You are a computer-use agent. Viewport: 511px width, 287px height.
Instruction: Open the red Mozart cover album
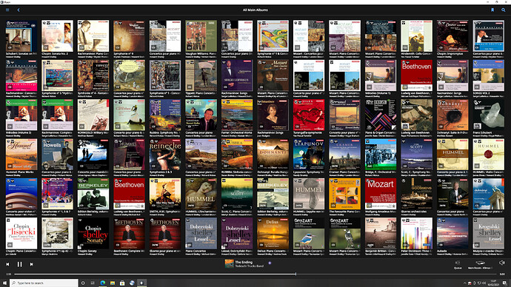[x=381, y=194]
